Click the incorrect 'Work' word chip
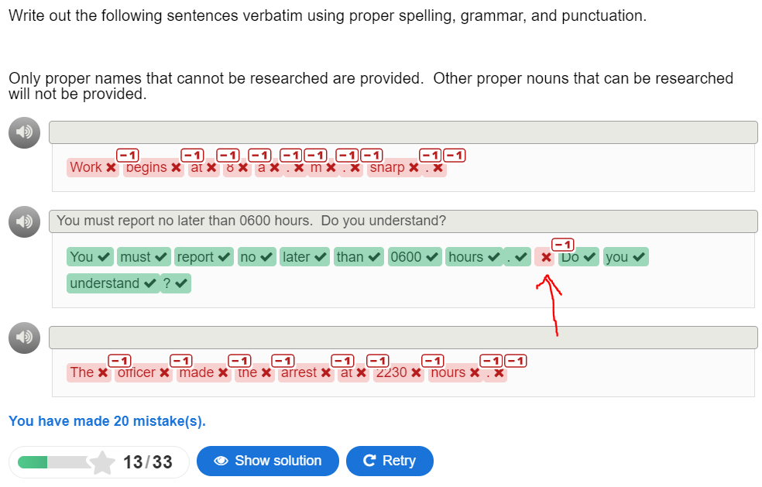The height and width of the screenshot is (487, 762). pyautogui.click(x=93, y=168)
